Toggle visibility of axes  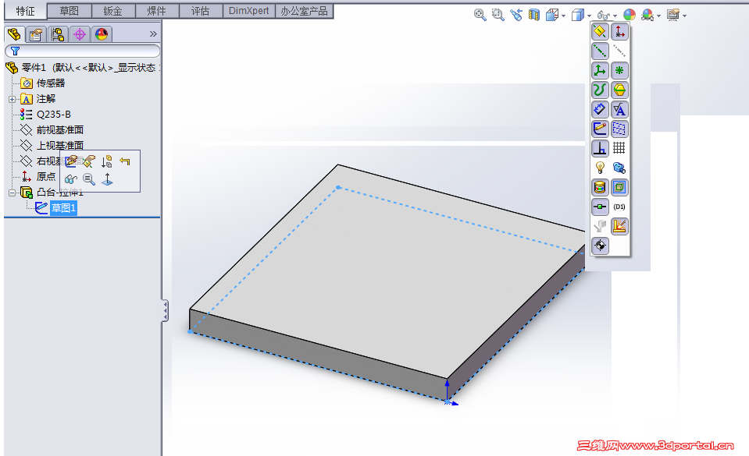(600, 51)
